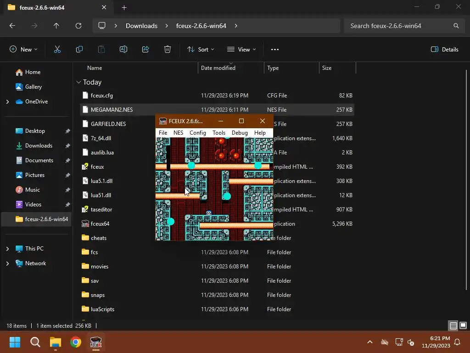Click chevron after Downloads in address bar
This screenshot has height=353, width=470.
coord(167,26)
